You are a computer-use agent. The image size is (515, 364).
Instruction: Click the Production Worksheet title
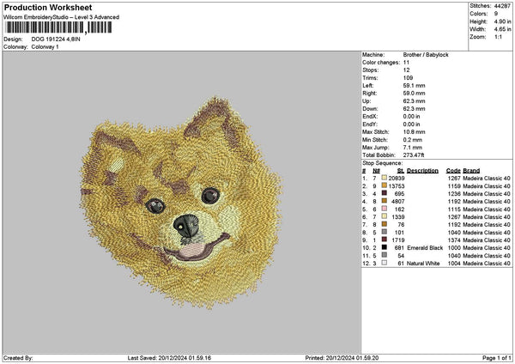pos(46,7)
